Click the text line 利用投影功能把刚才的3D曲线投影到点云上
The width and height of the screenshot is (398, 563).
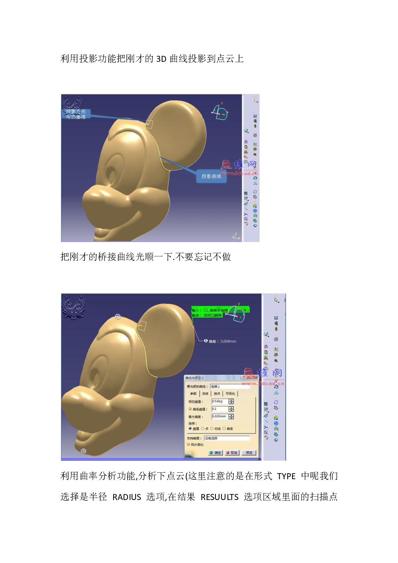pos(152,59)
